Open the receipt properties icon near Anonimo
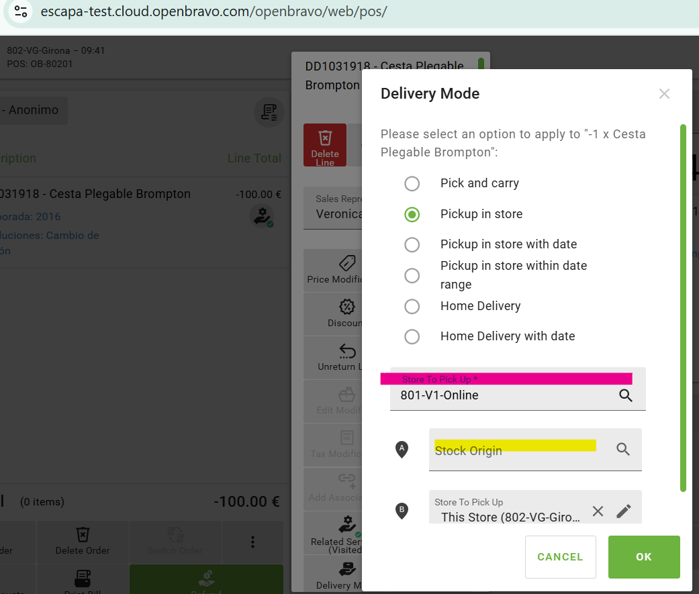 (x=269, y=111)
